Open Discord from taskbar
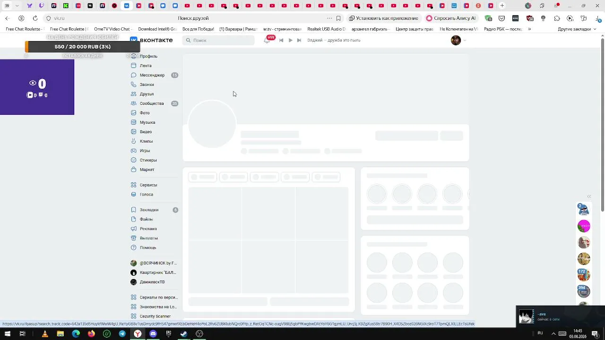The width and height of the screenshot is (605, 340). 153,334
